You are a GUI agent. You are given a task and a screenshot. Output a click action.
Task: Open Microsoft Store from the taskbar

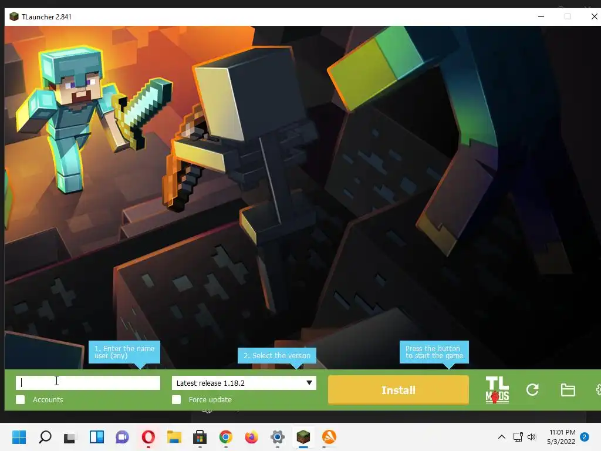click(200, 437)
